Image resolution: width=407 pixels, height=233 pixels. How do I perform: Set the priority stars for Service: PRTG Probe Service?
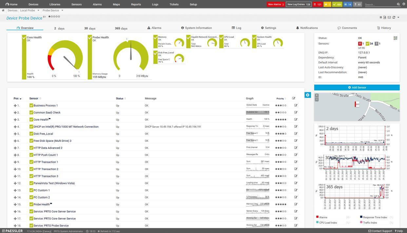(281, 225)
